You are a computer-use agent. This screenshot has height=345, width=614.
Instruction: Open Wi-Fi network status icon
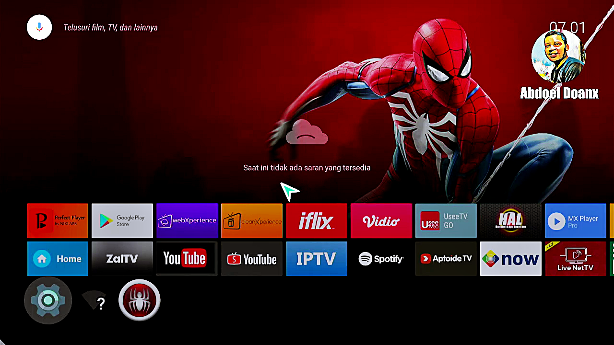pyautogui.click(x=94, y=301)
